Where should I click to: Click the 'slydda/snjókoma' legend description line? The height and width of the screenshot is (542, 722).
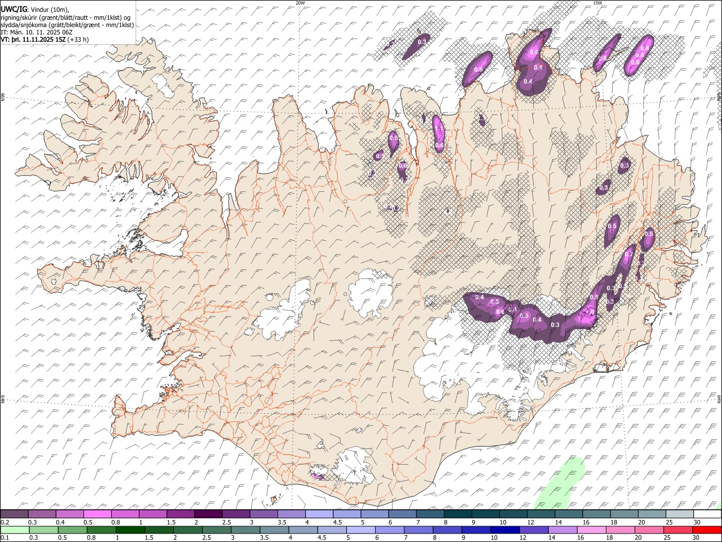tap(68, 25)
